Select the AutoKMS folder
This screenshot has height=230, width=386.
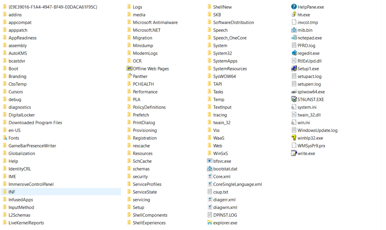[x=15, y=53]
